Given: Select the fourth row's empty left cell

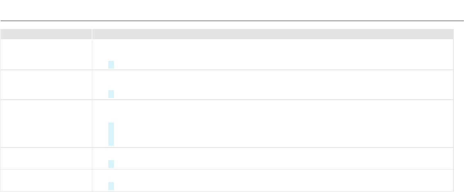Looking at the screenshot, I should coord(46,159).
